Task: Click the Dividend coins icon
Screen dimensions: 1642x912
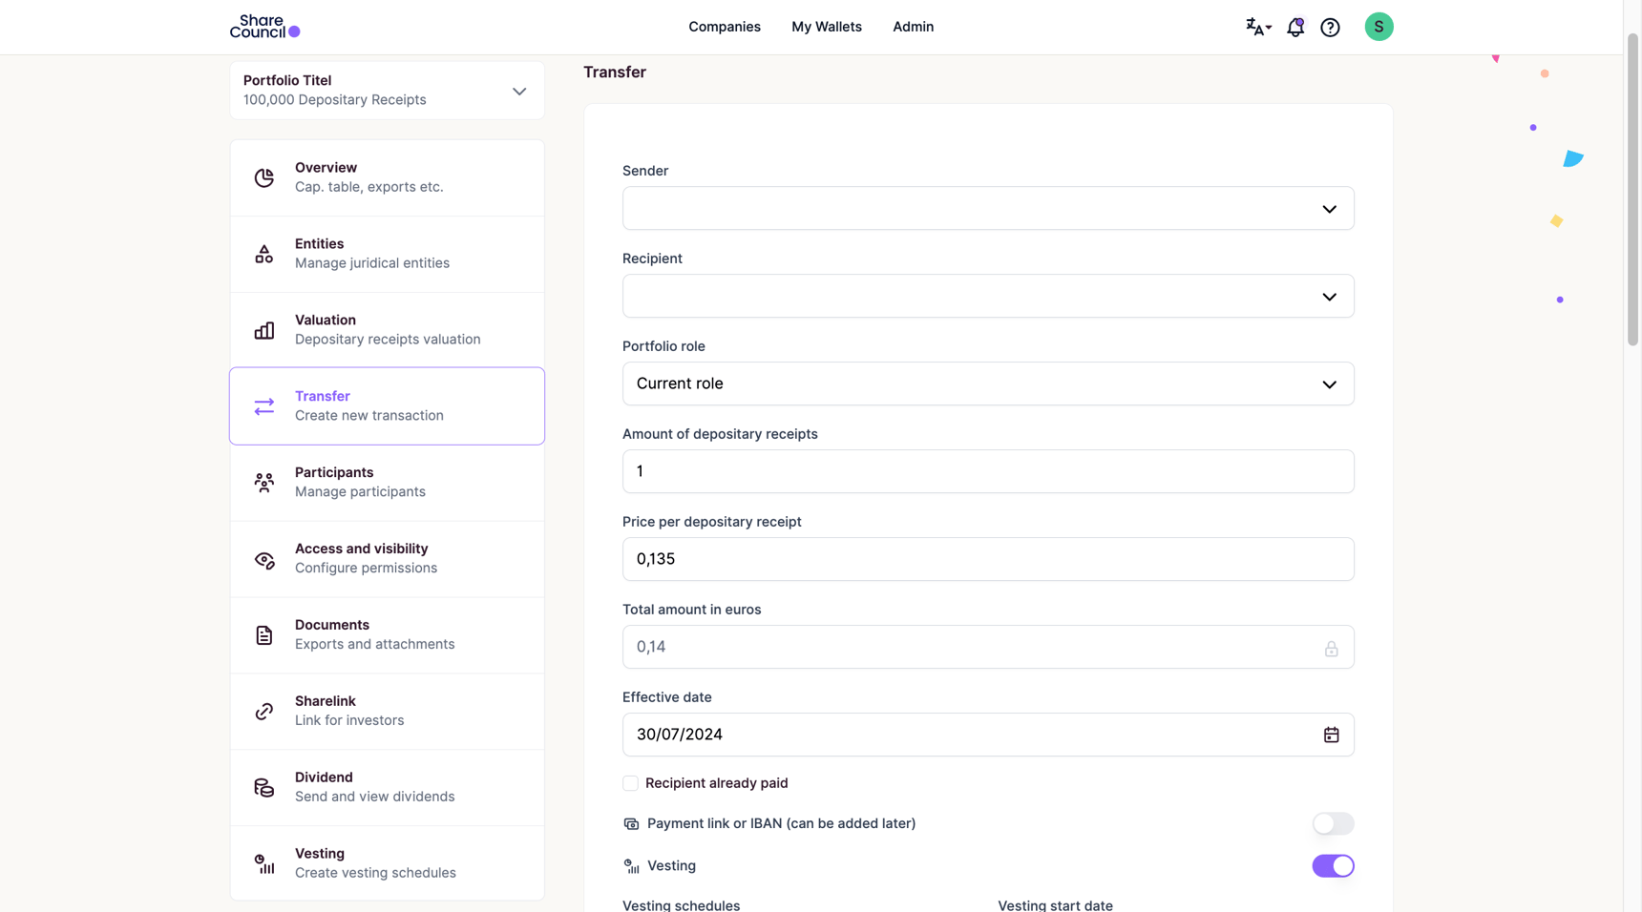Action: [x=264, y=788]
